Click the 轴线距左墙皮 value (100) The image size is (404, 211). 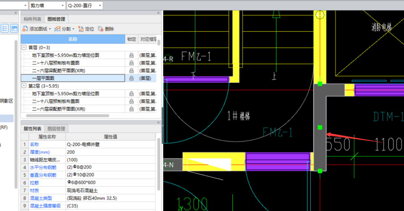[111, 160]
